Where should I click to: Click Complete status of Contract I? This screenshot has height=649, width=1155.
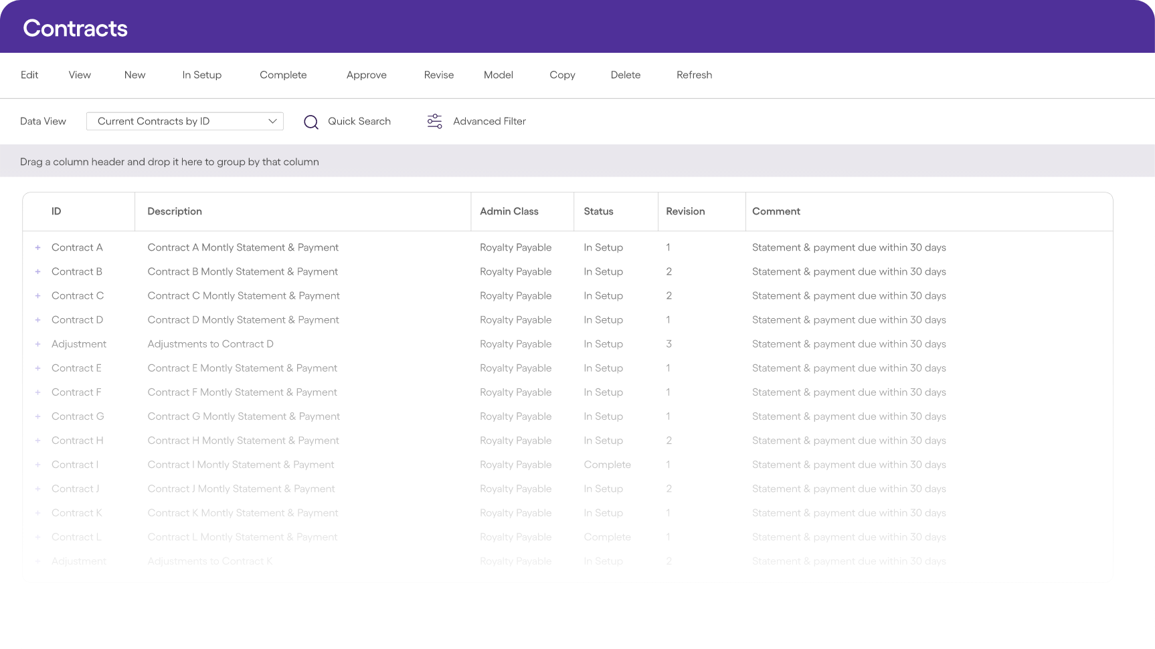607,465
